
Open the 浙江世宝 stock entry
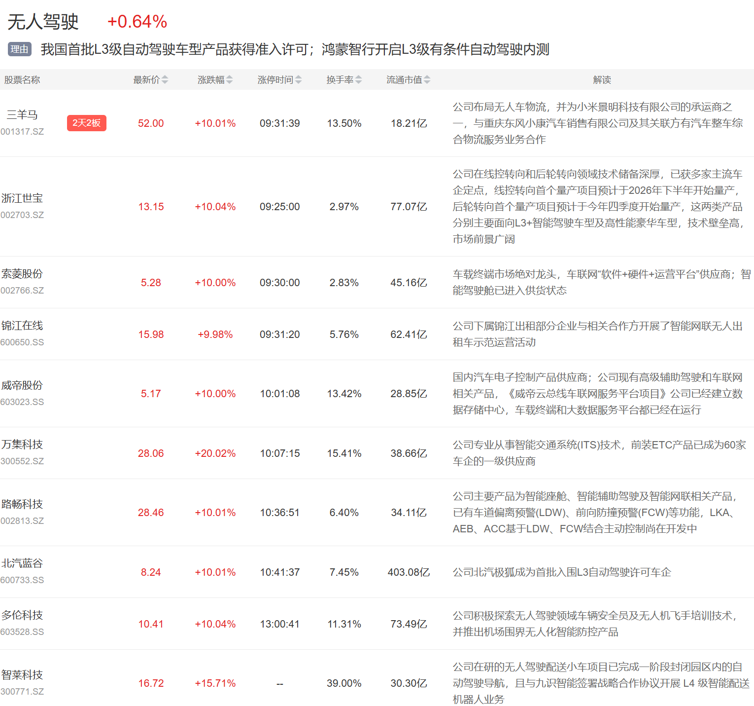click(22, 198)
